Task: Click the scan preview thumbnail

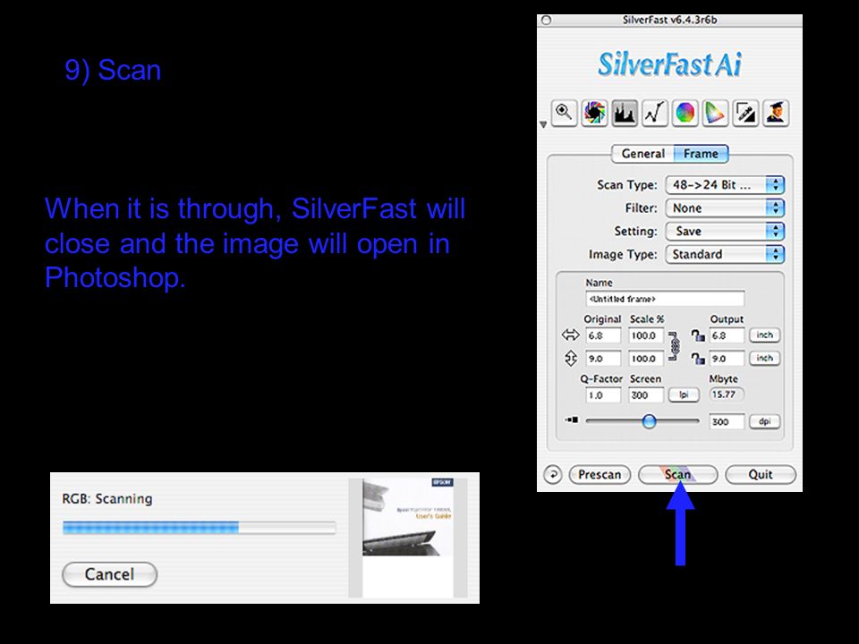Action: 408,538
